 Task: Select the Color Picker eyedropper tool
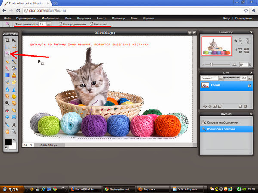pyautogui.click(x=7, y=125)
